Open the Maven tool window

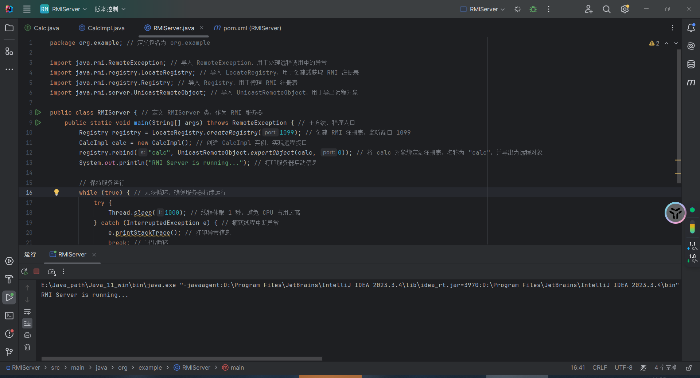pos(691,83)
